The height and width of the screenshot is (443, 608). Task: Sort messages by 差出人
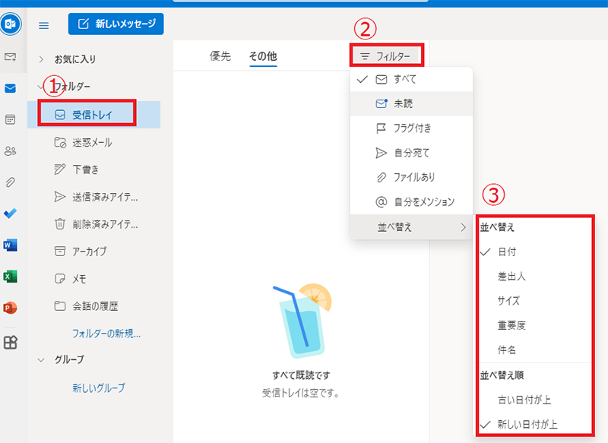click(x=534, y=277)
